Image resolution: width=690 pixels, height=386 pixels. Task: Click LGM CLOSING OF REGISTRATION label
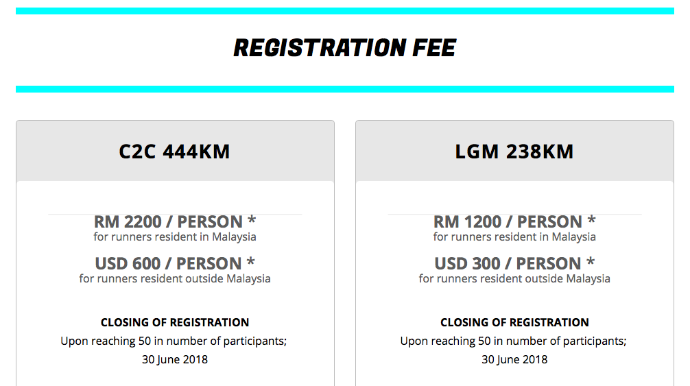pyautogui.click(x=514, y=322)
